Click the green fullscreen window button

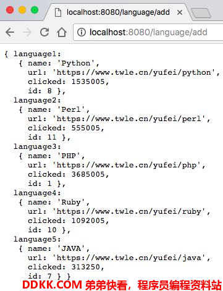35,10
